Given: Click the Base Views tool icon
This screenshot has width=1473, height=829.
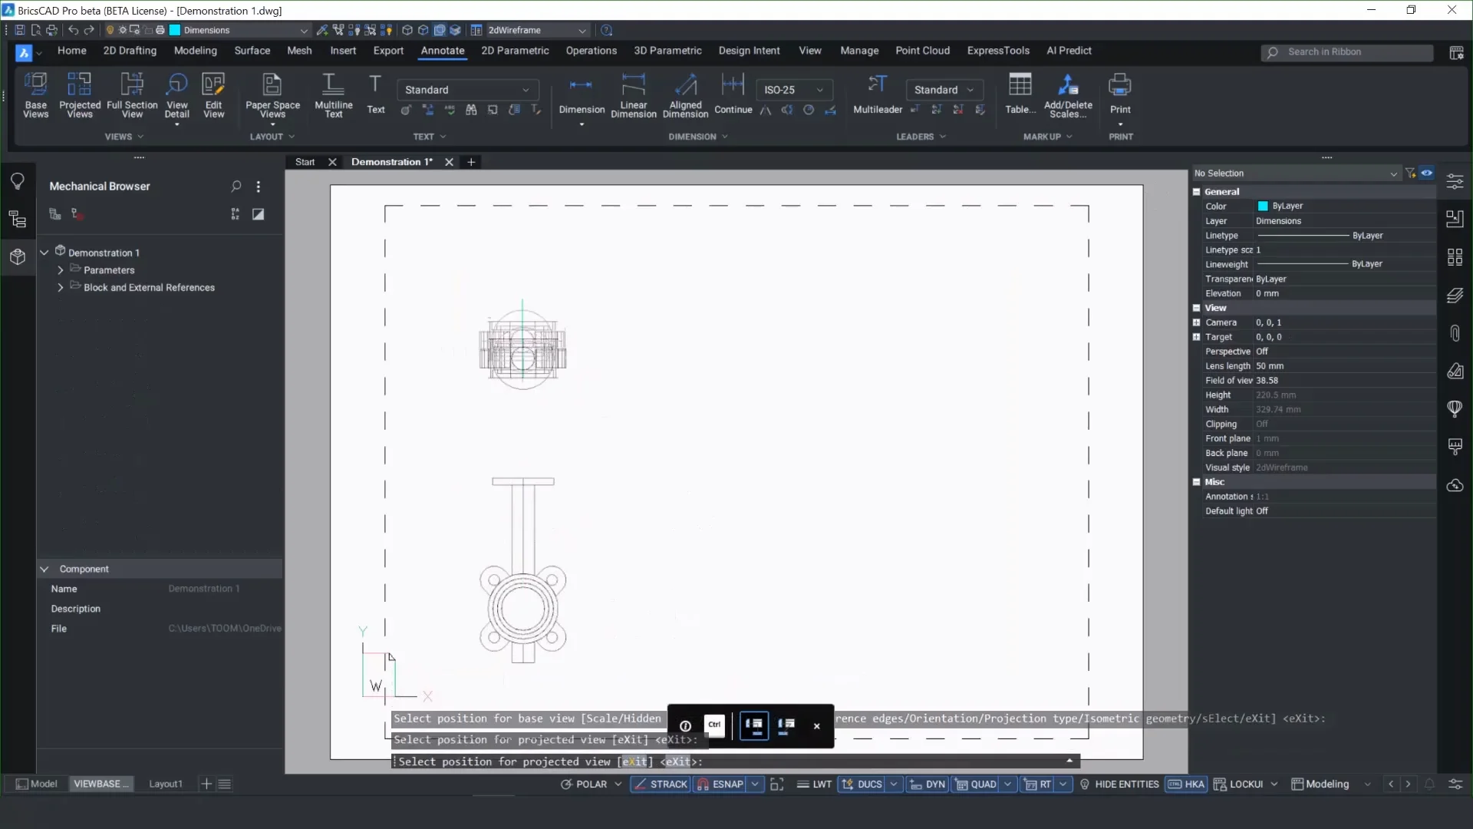Looking at the screenshot, I should (x=35, y=84).
